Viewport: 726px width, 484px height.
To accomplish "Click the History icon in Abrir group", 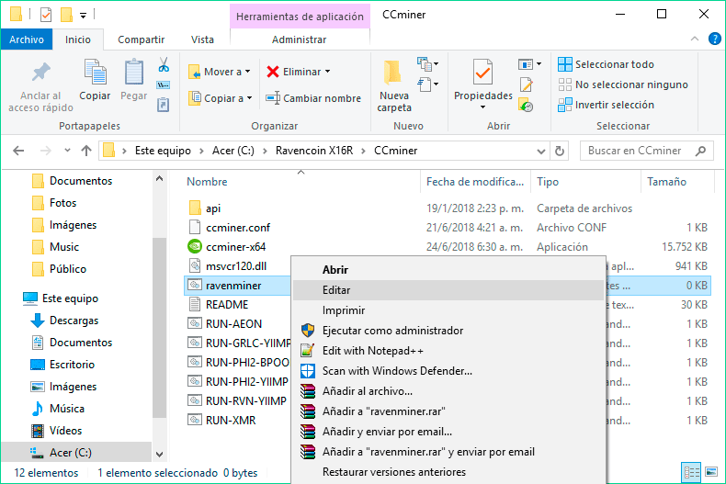I will pyautogui.click(x=526, y=105).
